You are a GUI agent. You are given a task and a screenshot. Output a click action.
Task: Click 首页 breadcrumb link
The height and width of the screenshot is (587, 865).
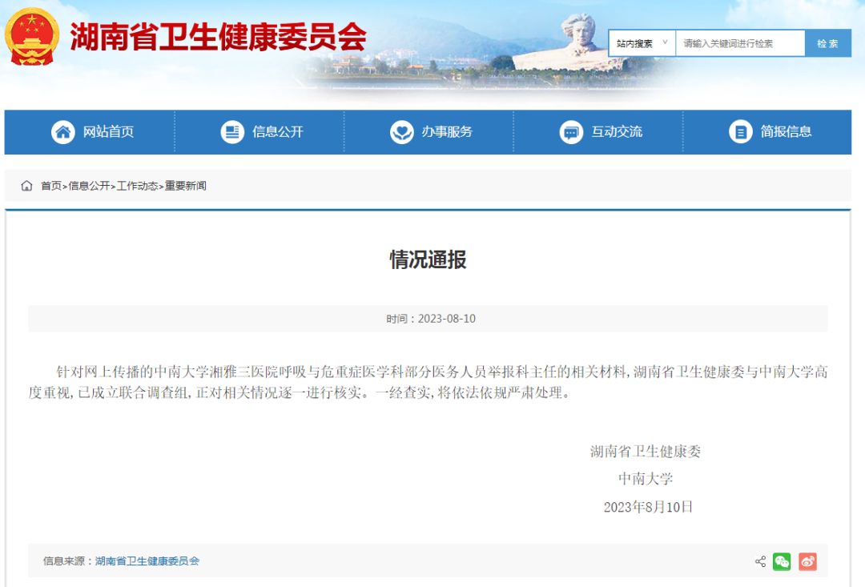tap(51, 186)
